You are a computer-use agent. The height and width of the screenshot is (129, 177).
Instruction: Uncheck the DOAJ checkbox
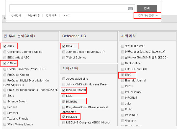pos(64,46)
